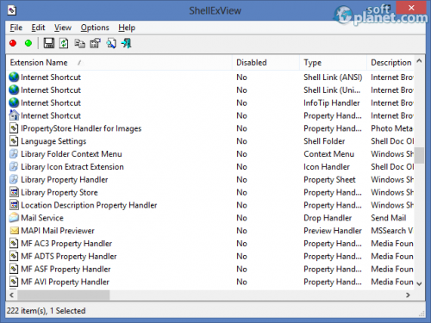Click envelope icon beside MAPI Mail Previewer
Screen dimensions: 431x323
14,231
